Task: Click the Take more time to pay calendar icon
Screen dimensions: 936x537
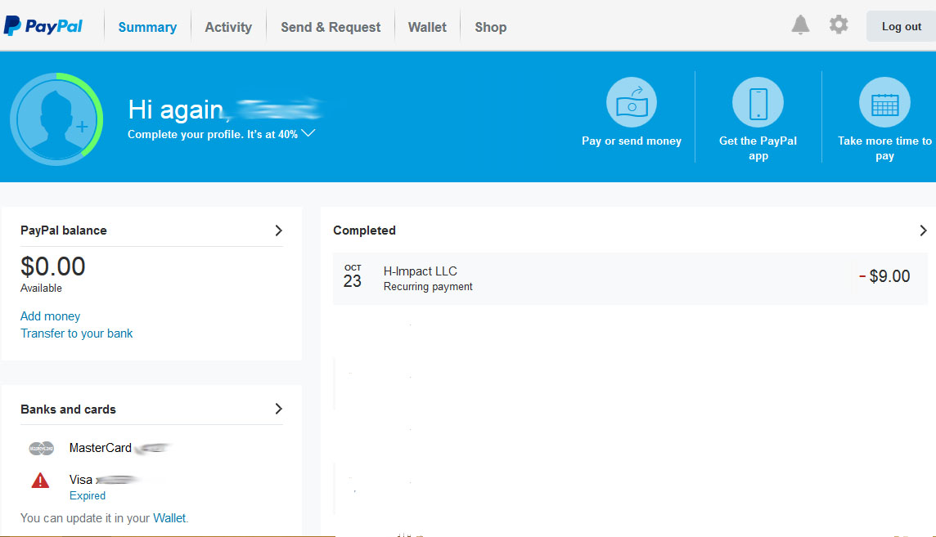Action: [884, 102]
